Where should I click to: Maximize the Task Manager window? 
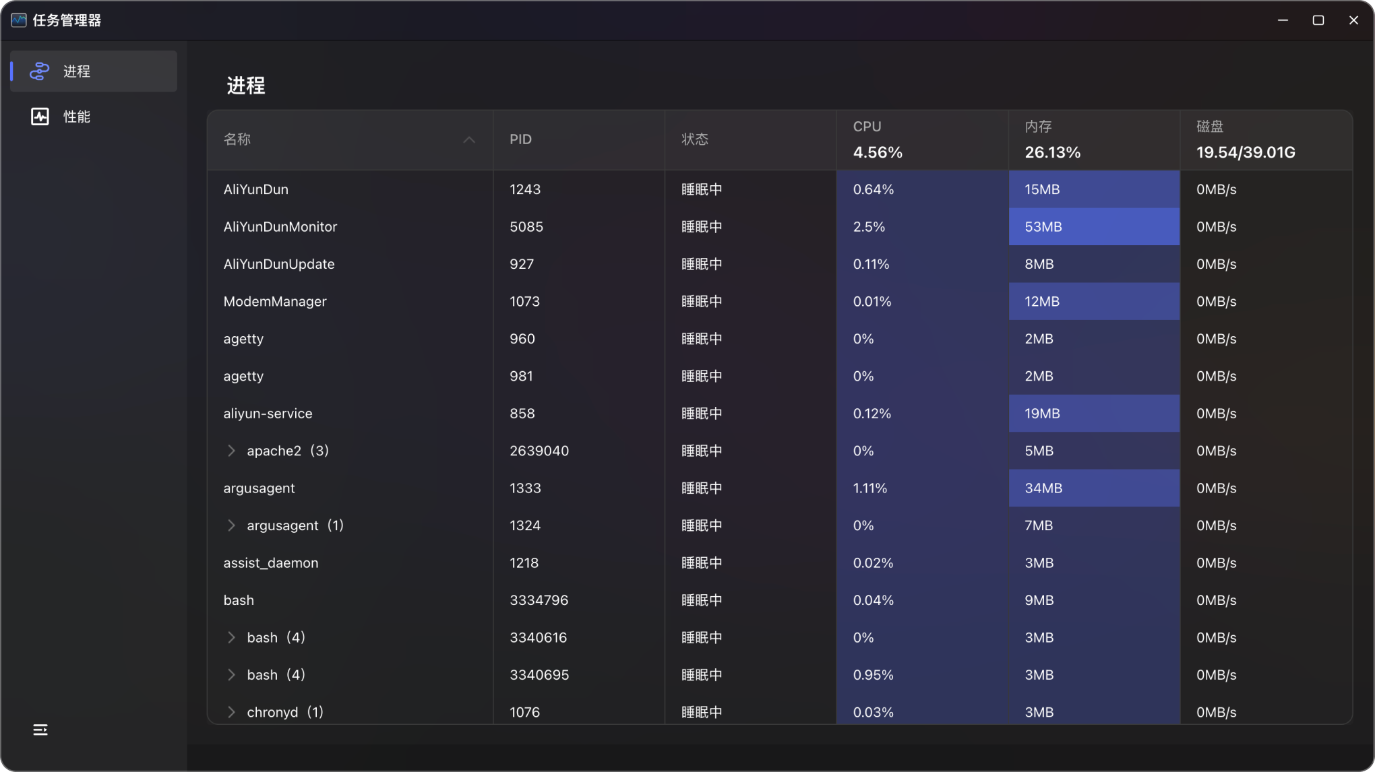(x=1318, y=20)
